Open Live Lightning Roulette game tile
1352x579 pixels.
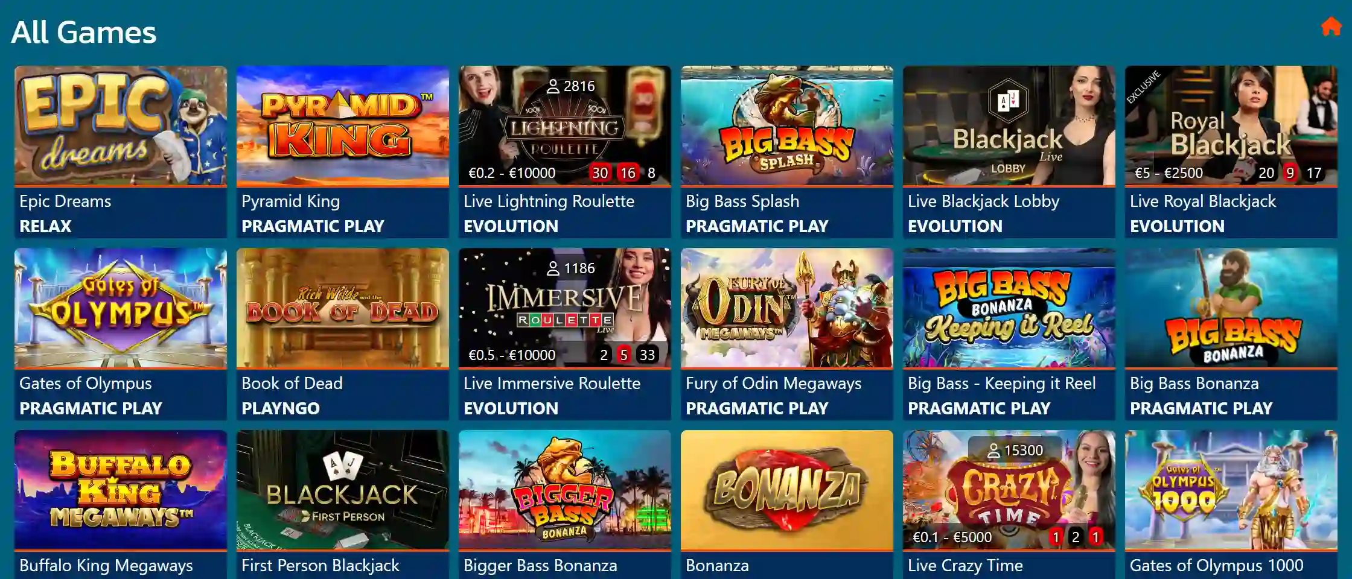point(565,125)
